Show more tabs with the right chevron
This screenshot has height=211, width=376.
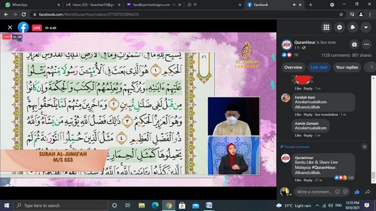[x=371, y=67]
